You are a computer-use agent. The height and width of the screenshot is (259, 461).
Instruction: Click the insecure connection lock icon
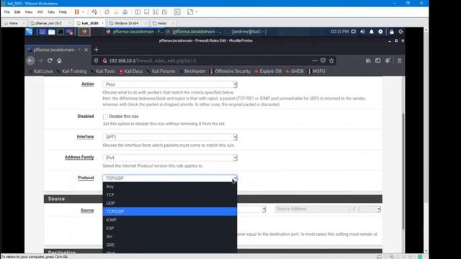tap(104, 60)
